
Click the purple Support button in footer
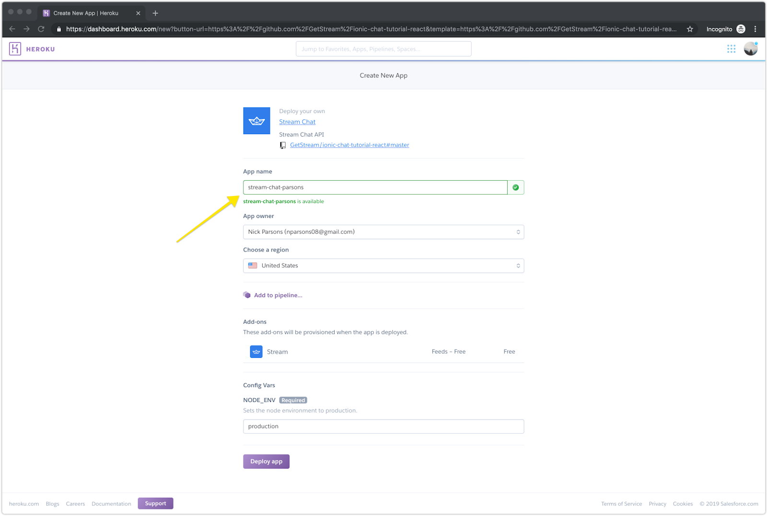pos(155,504)
